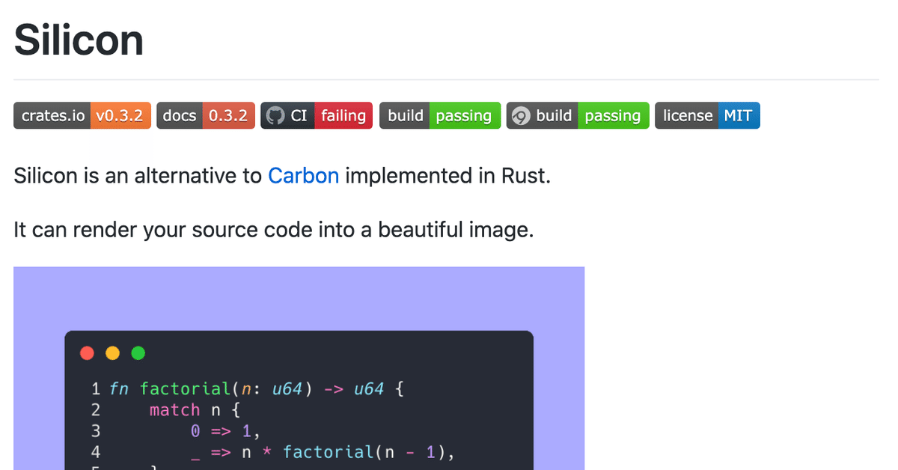Open the first build passing badge
Screen dimensions: 898x470
[x=440, y=116]
